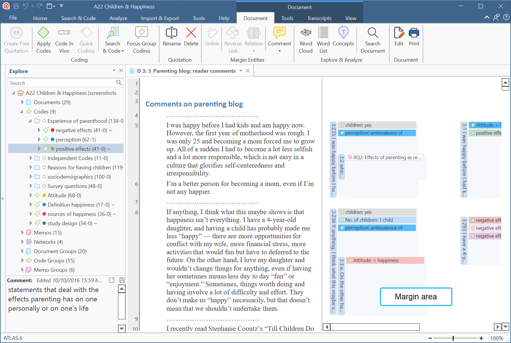This screenshot has width=511, height=343.
Task: Click the zoom out minus button
Action: click(430, 338)
